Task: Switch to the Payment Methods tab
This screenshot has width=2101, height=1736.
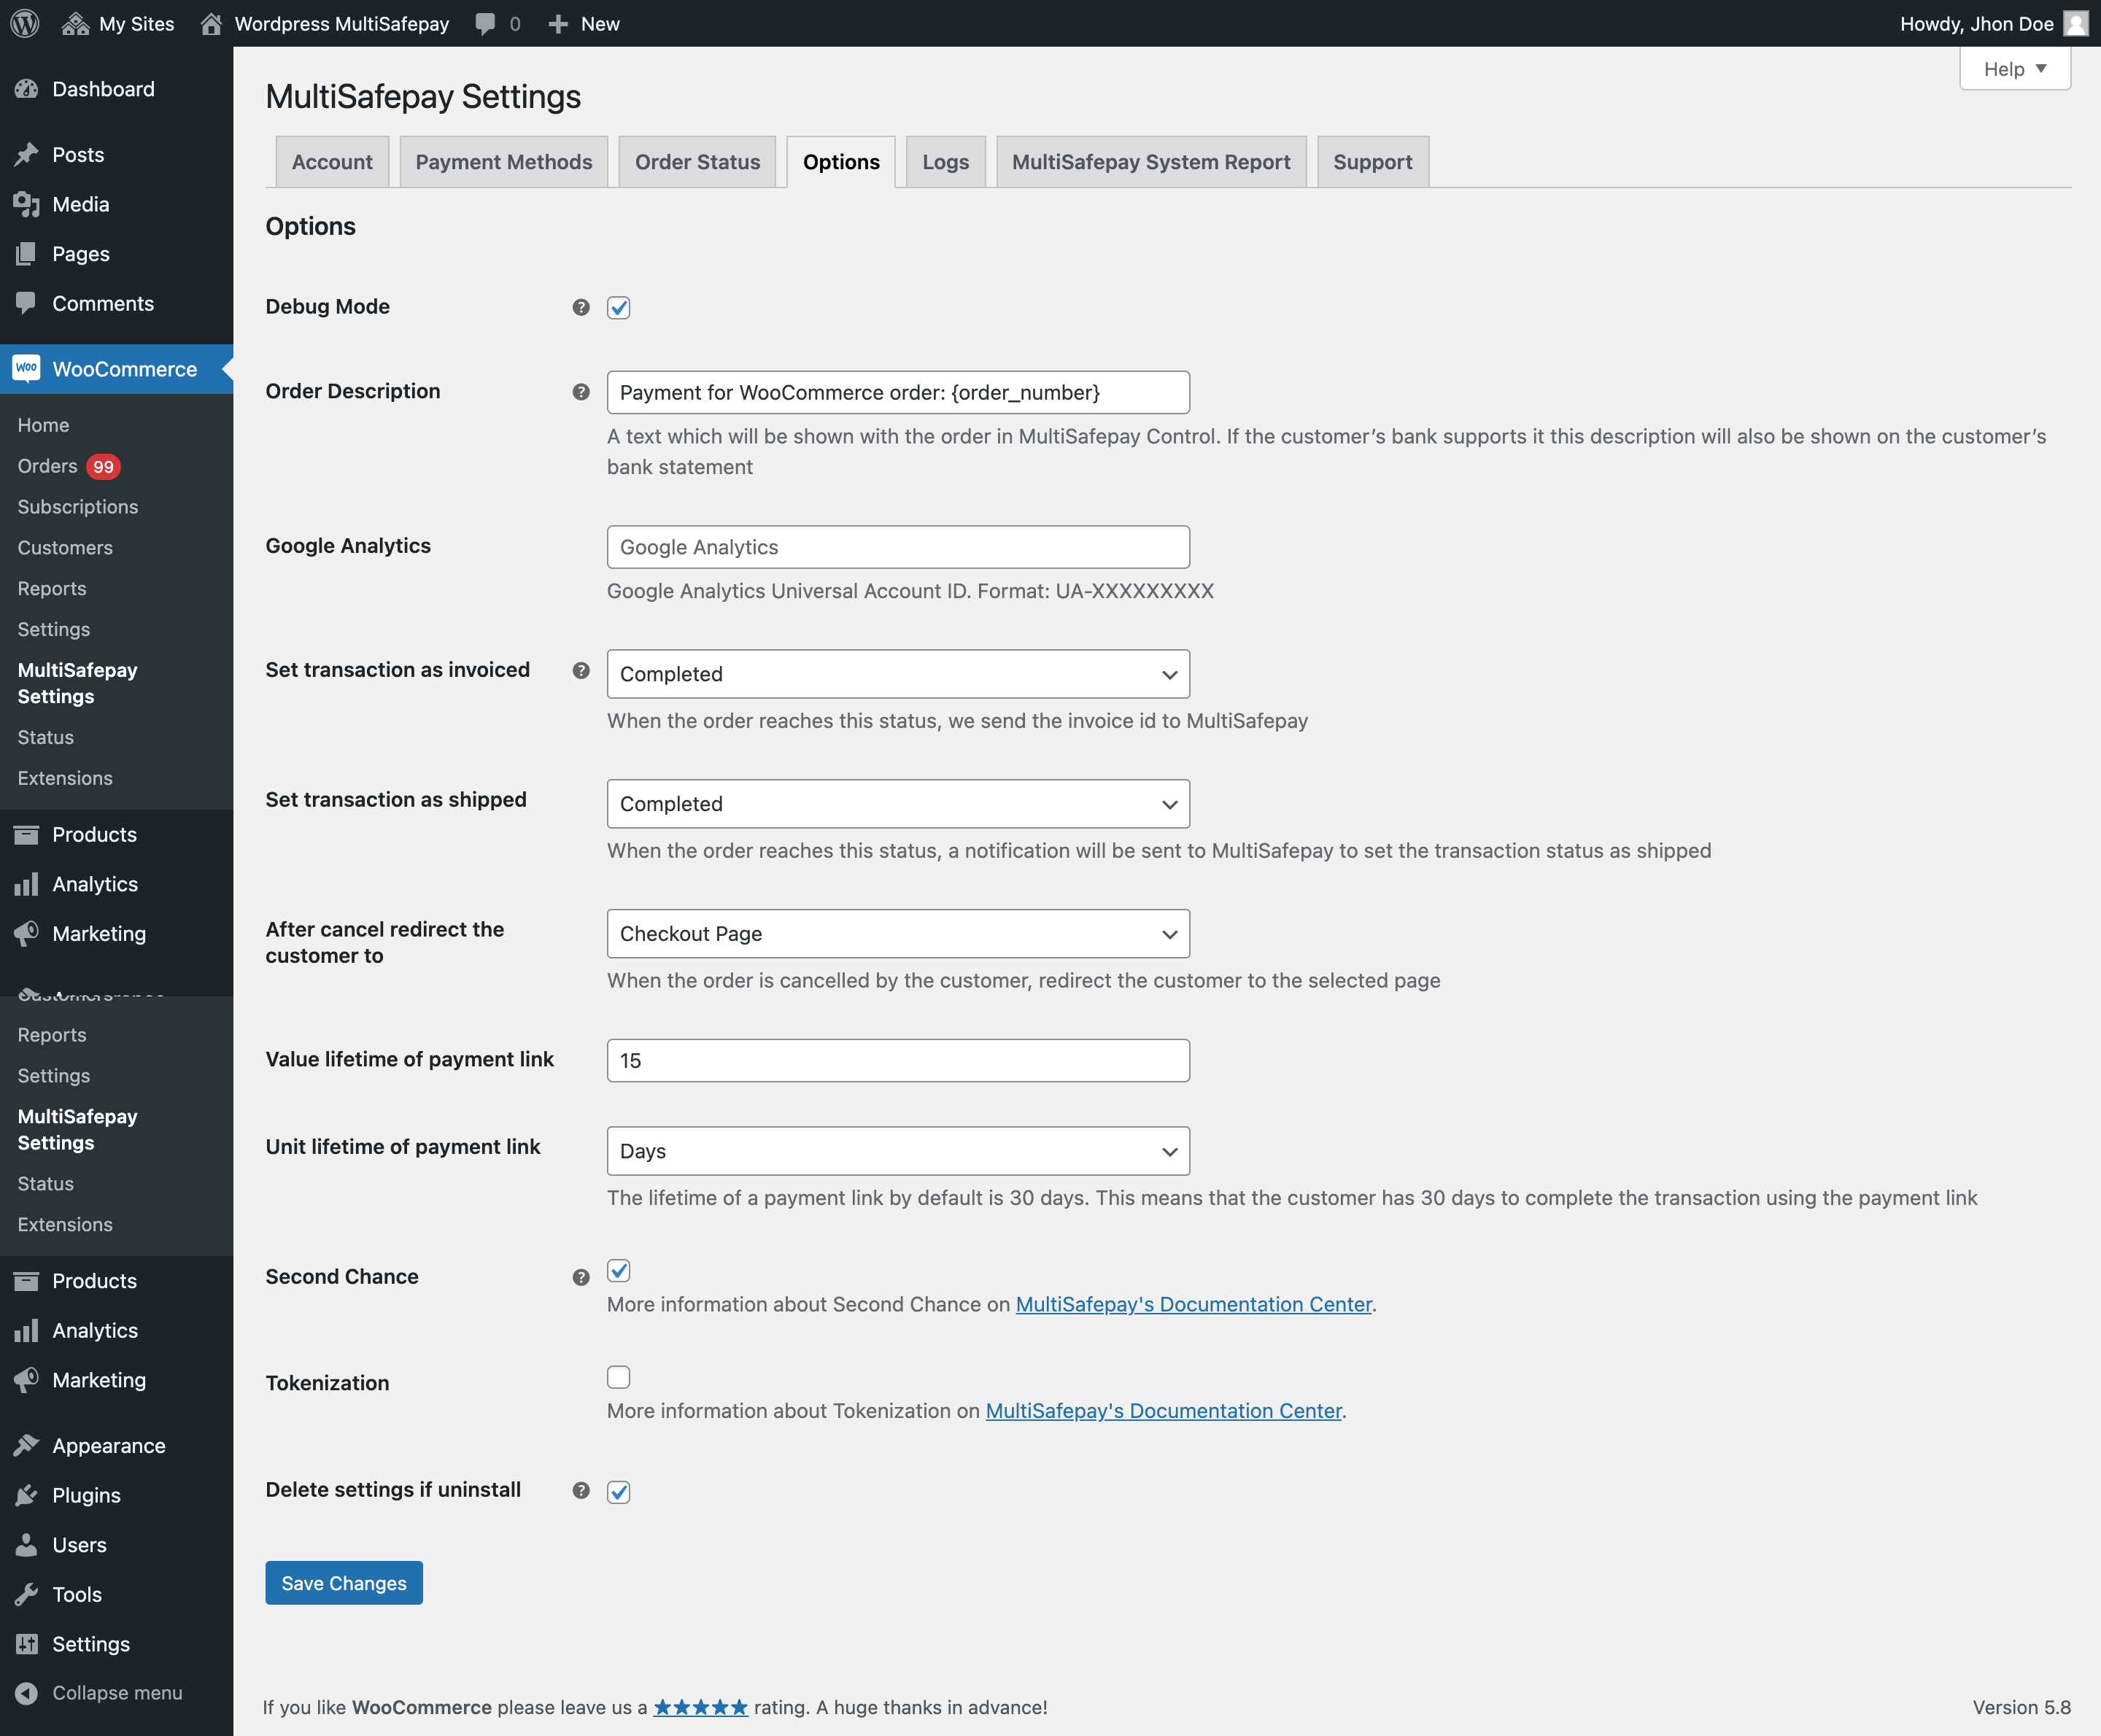Action: [504, 162]
